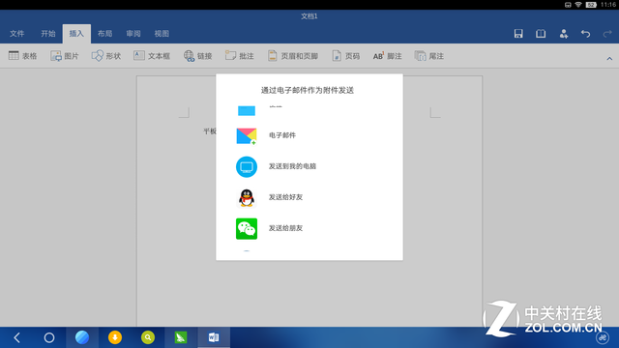Tap the 发送给朋友 label text
The width and height of the screenshot is (619, 348).
tap(286, 228)
